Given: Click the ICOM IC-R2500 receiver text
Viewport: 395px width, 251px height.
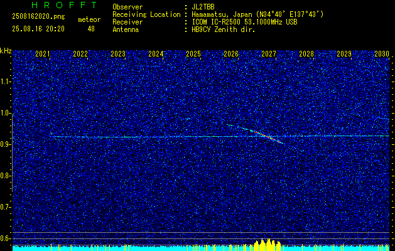Looking at the screenshot, I should point(244,22).
